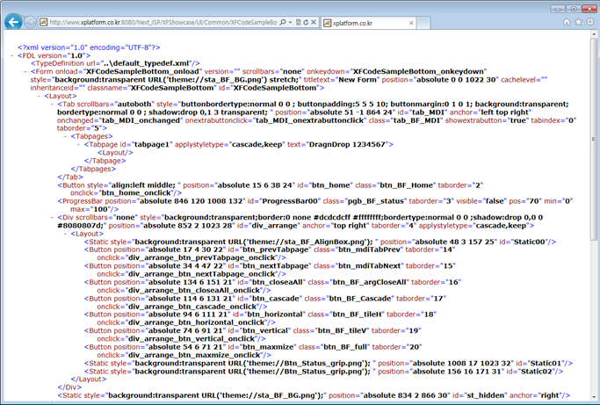Click the stop loading X icon
The width and height of the screenshot is (600, 405).
pyautogui.click(x=314, y=22)
